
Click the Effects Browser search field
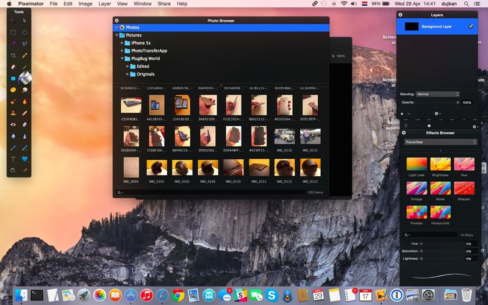tap(430, 235)
